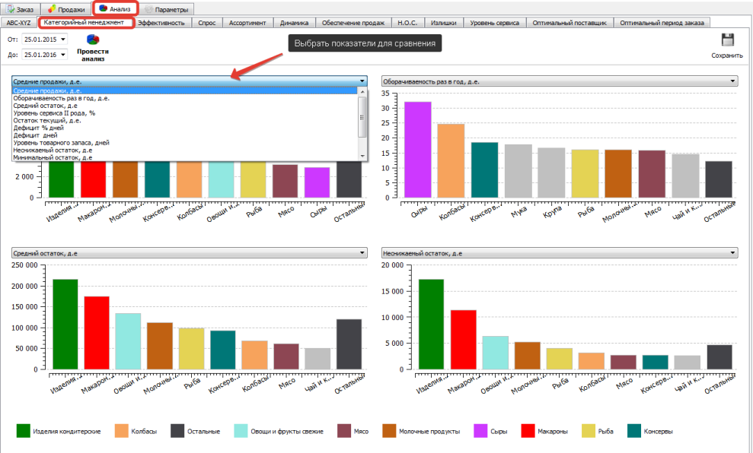753x453 pixels.
Task: Click the Save floppy disk icon
Action: pyautogui.click(x=726, y=41)
